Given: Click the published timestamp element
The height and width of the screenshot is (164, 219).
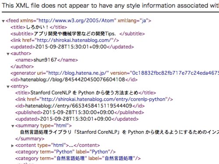Looking at the screenshot, I should pos(80,112).
